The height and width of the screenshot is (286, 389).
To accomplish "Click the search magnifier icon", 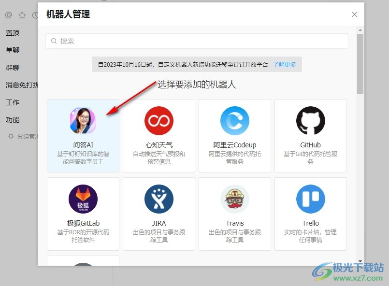I will (x=54, y=41).
